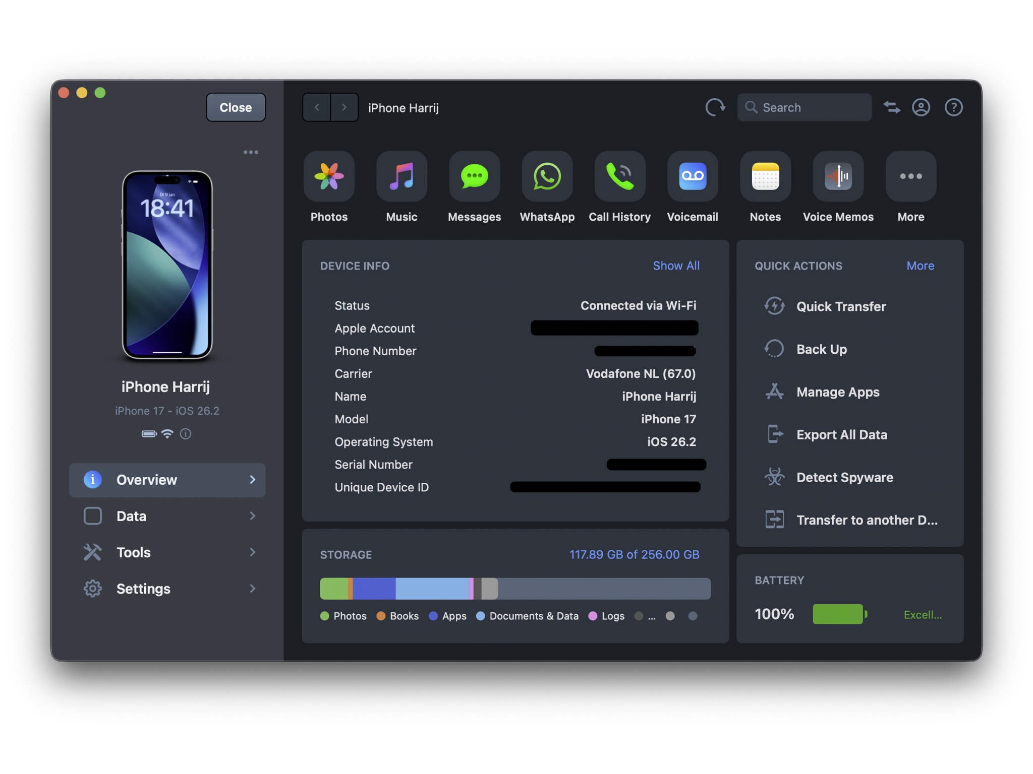Open the user account icon

(921, 107)
